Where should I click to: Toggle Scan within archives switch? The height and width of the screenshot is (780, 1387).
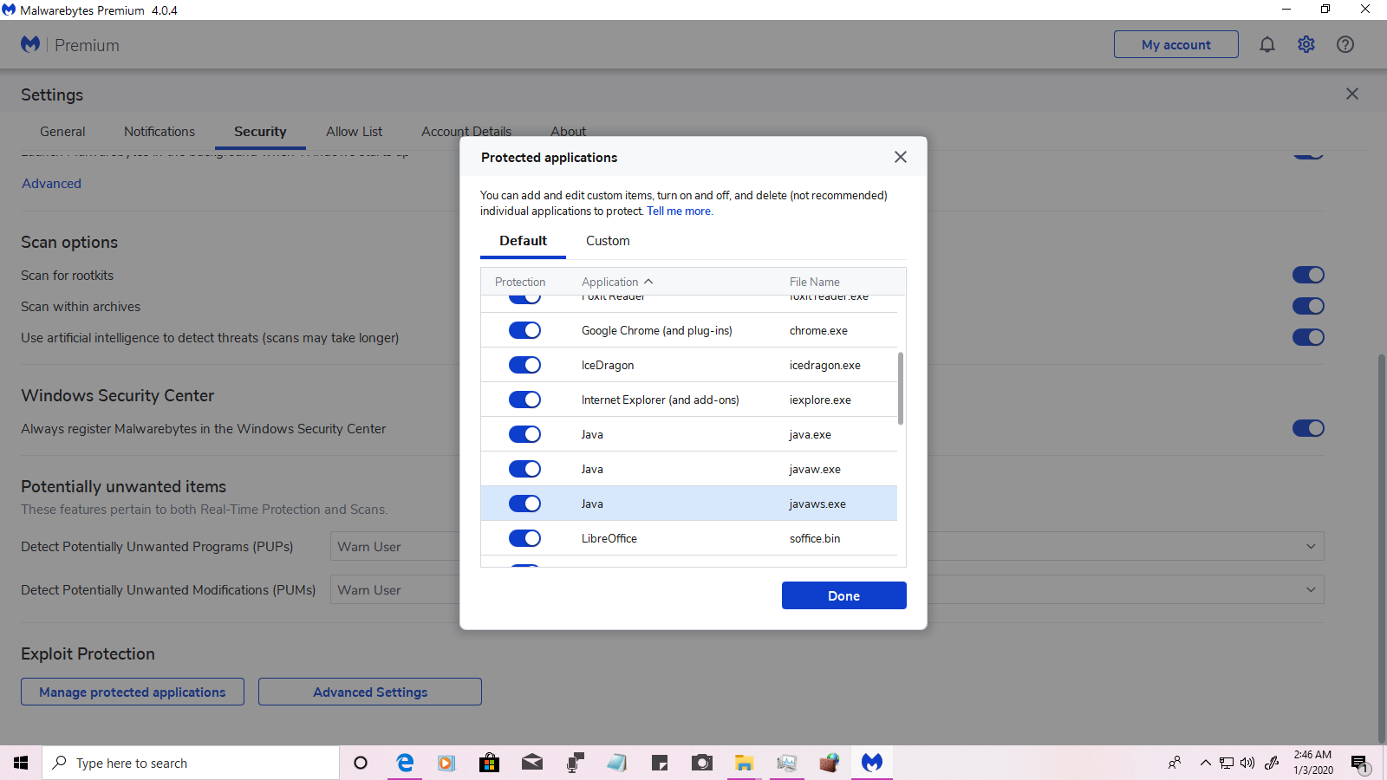(1308, 306)
